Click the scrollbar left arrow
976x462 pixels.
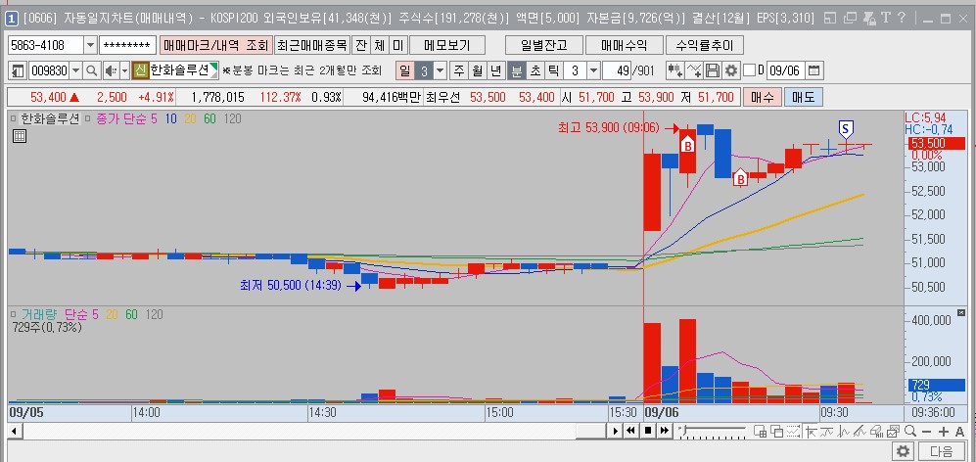click(x=14, y=431)
